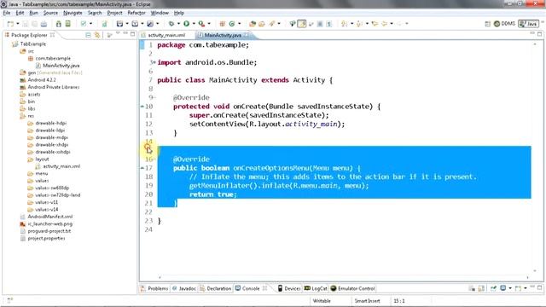Image resolution: width=546 pixels, height=307 pixels.
Task: Click the 'Smart Insert' status bar entry
Action: pos(367,301)
